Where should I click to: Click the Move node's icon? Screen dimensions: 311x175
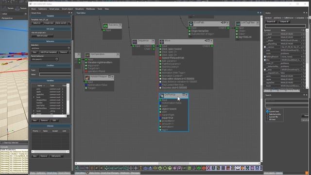(162, 42)
